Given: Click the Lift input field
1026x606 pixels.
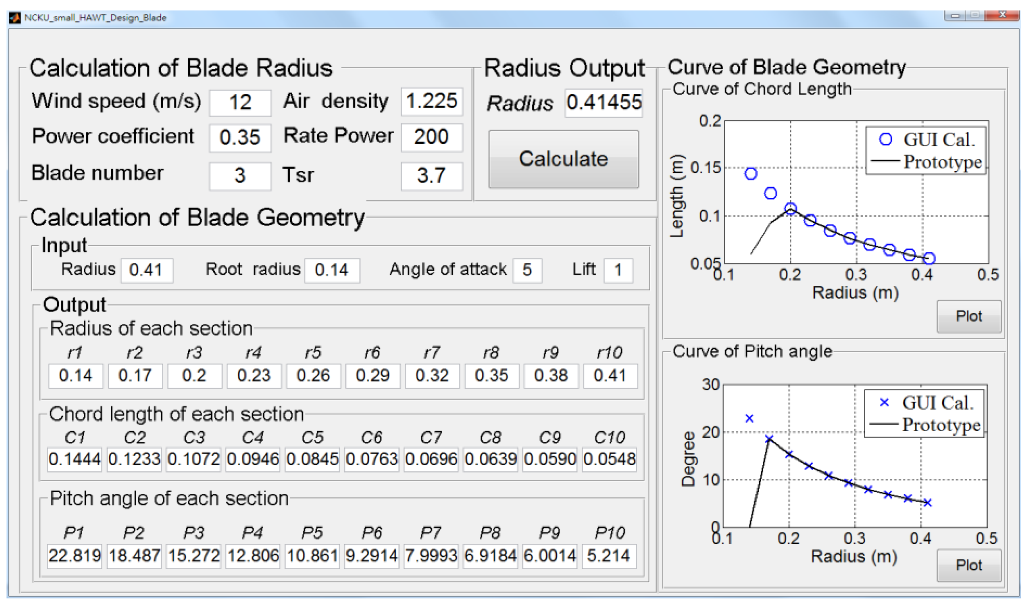Looking at the screenshot, I should (618, 270).
